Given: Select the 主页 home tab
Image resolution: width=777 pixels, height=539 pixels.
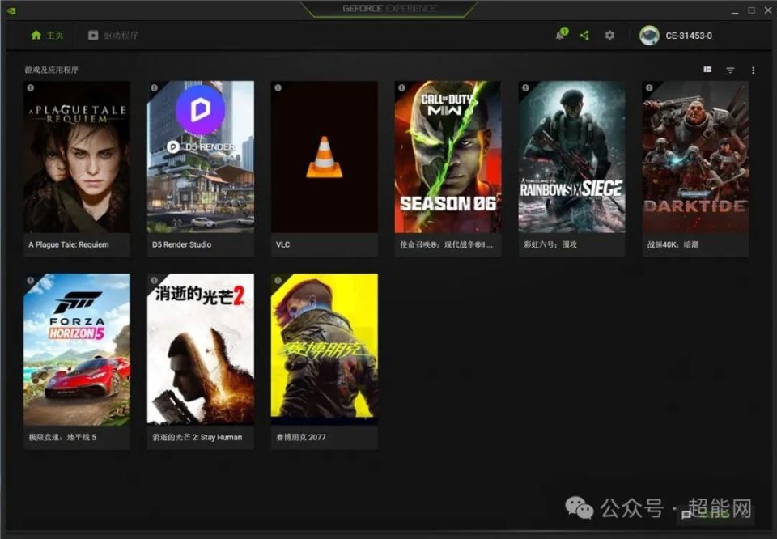Looking at the screenshot, I should (46, 36).
